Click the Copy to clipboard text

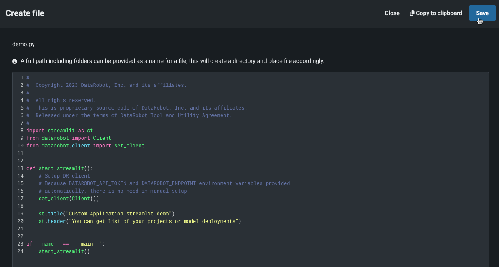click(439, 13)
